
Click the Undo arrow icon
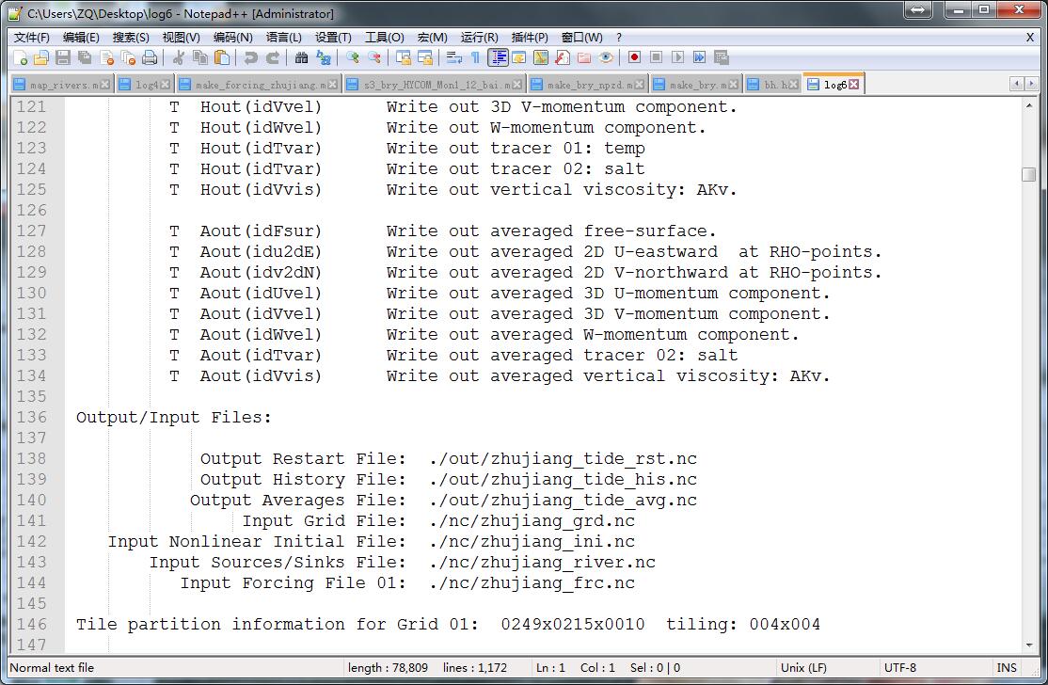250,57
